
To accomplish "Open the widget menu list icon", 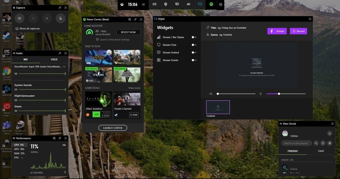I will (x=143, y=4).
